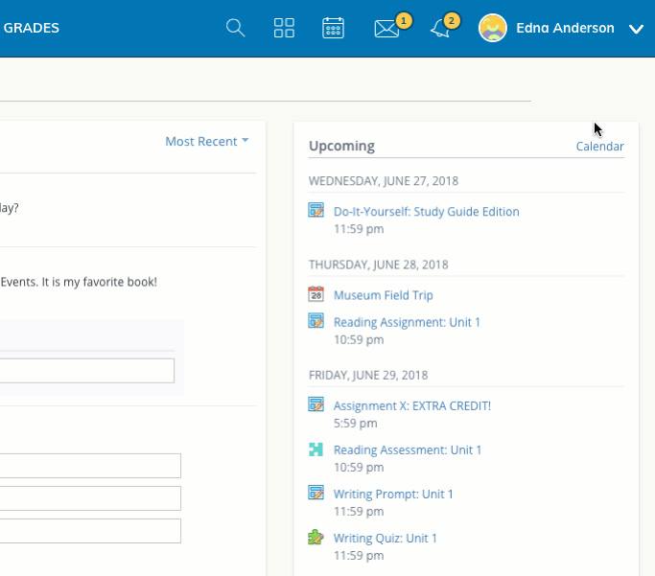Screen dimensions: 655x576
Task: Click assignment icon for Do-It-Yourself Study Guide
Action: click(316, 211)
